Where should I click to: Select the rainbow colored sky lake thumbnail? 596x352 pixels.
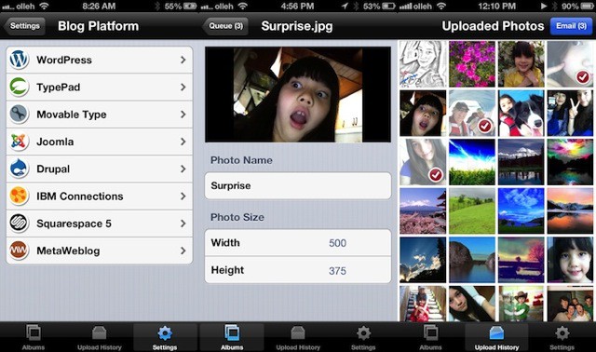(x=570, y=162)
